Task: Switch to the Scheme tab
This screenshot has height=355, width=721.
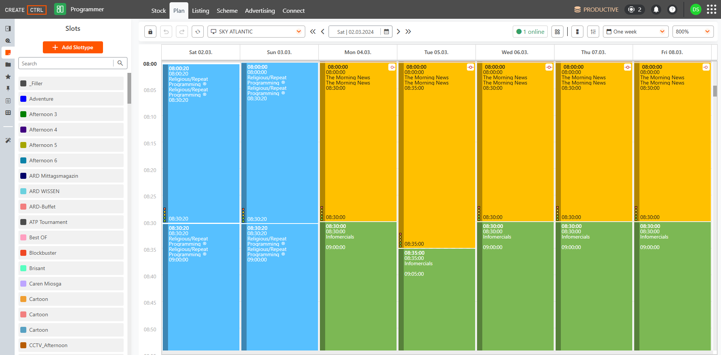Action: [227, 11]
